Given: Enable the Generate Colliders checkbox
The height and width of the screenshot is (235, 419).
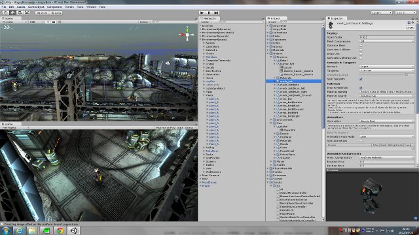Looking at the screenshot, I should (x=361, y=50).
